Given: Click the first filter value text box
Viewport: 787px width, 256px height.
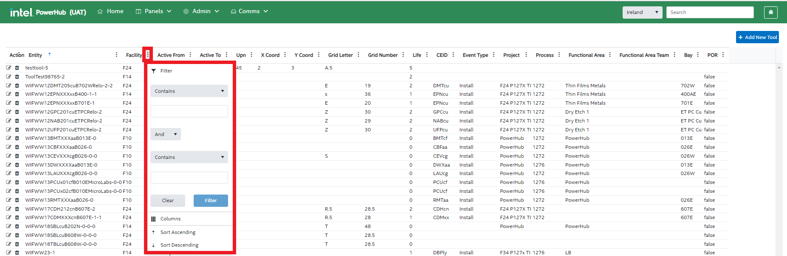Looking at the screenshot, I should tap(189, 111).
